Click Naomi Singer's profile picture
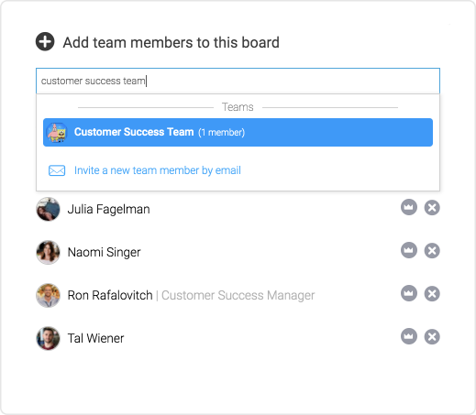The image size is (476, 415). tap(48, 252)
